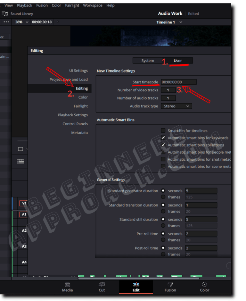Click Standard generator duration seconds field
246x301 pixels.
coord(201,191)
